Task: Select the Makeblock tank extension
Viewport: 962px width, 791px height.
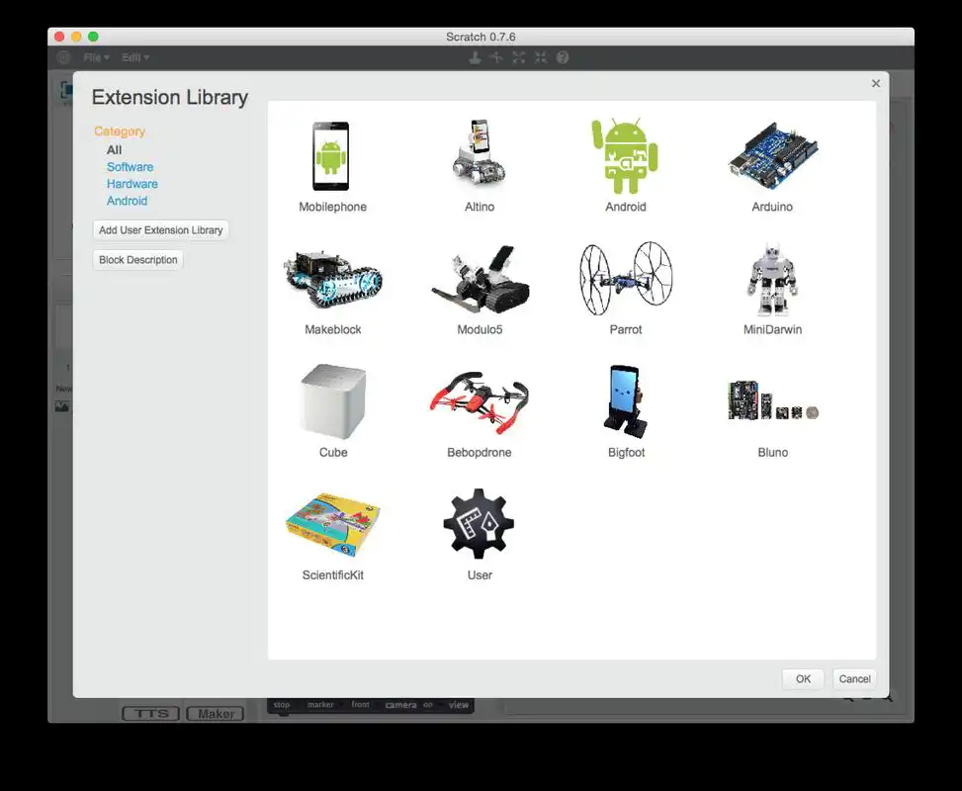Action: 332,279
